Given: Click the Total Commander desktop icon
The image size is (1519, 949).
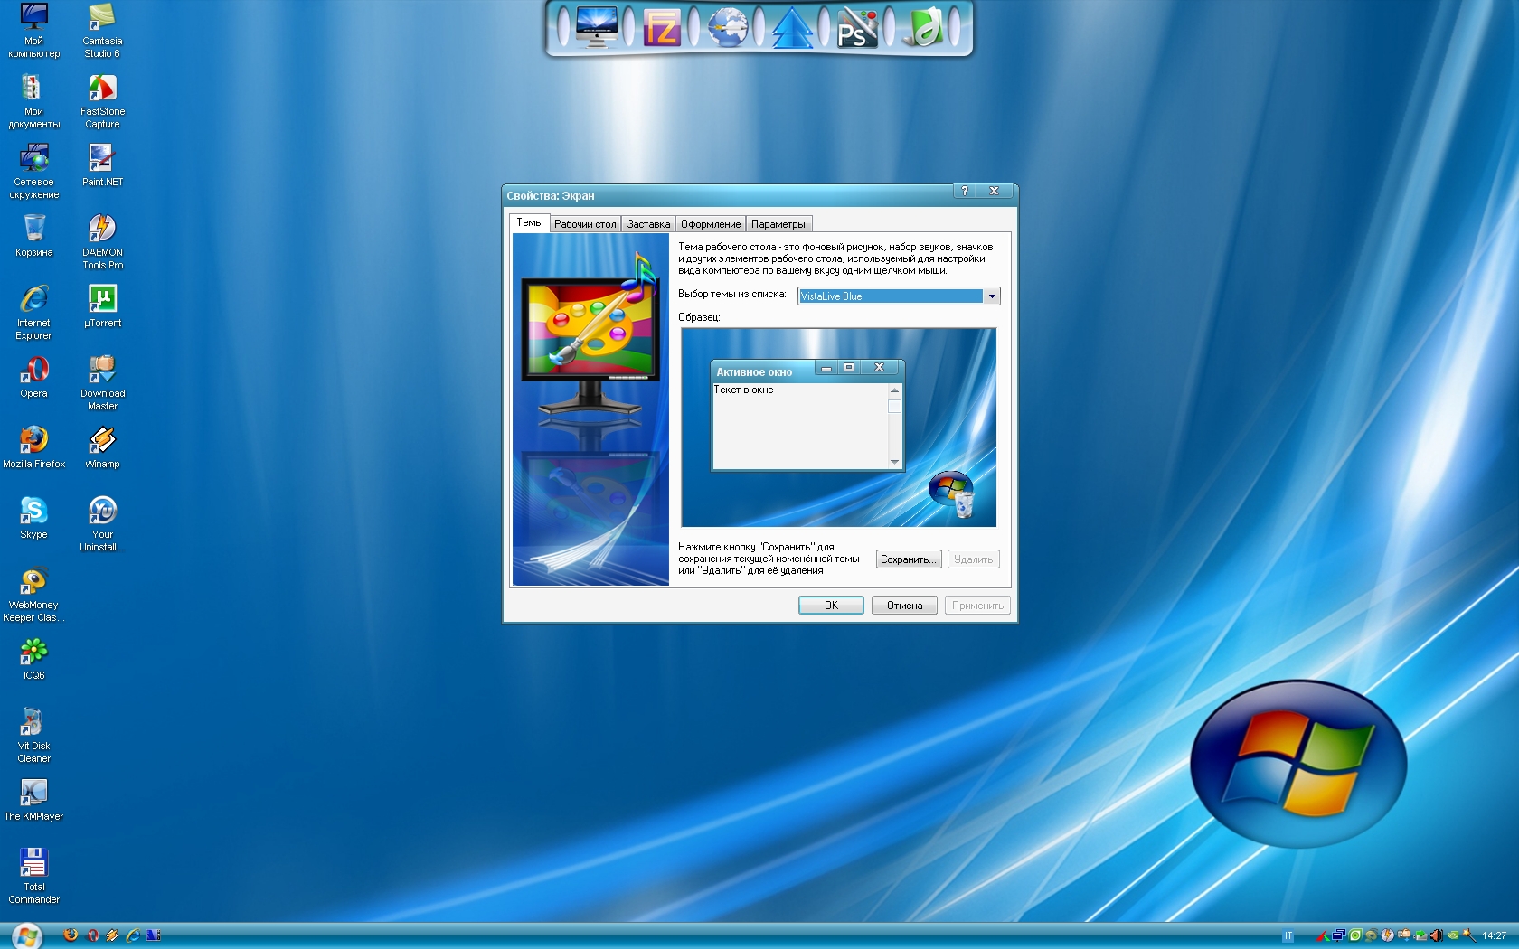Looking at the screenshot, I should point(33,863).
